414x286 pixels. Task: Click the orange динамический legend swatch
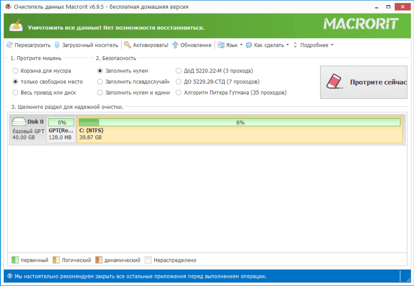pyautogui.click(x=99, y=260)
